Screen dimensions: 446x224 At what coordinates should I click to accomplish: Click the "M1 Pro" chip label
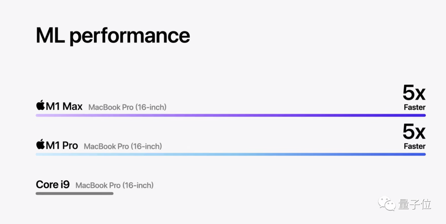point(62,145)
